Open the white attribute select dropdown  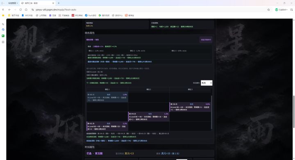[x=206, y=83]
